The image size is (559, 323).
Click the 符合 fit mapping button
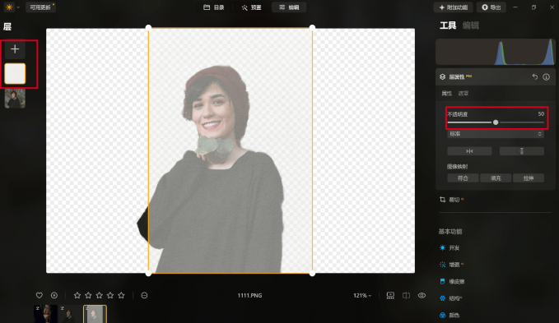(x=463, y=178)
